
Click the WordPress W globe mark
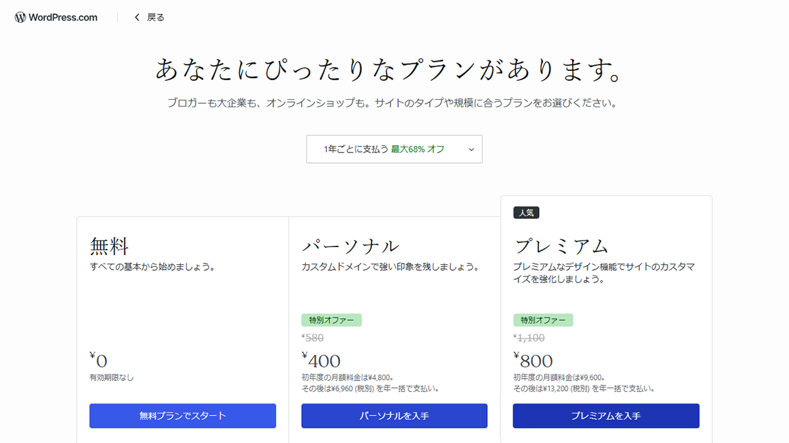pyautogui.click(x=18, y=17)
